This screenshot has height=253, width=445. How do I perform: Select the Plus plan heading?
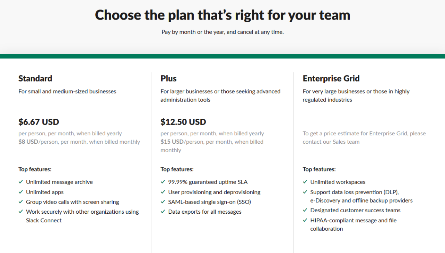(x=169, y=78)
